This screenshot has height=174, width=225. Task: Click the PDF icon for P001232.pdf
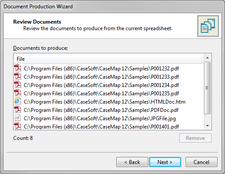(x=18, y=68)
